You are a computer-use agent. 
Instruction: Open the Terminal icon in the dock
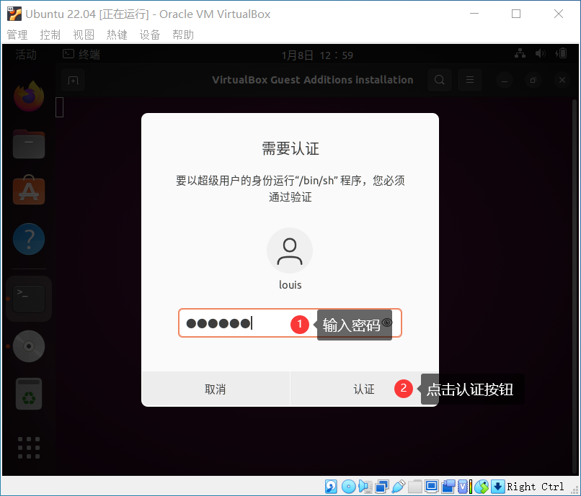tap(28, 298)
